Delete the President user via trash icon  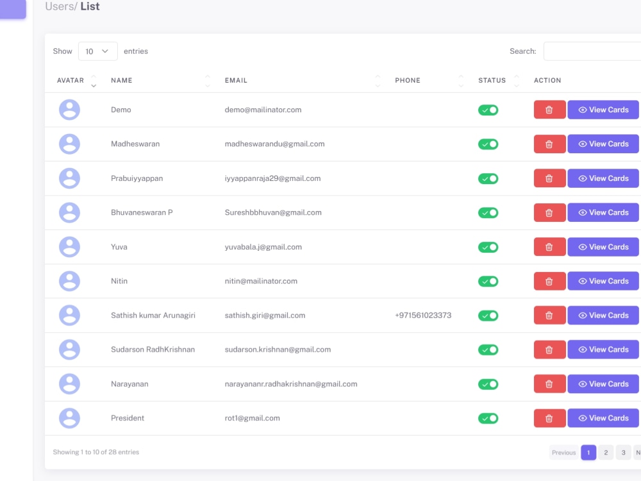(x=549, y=418)
